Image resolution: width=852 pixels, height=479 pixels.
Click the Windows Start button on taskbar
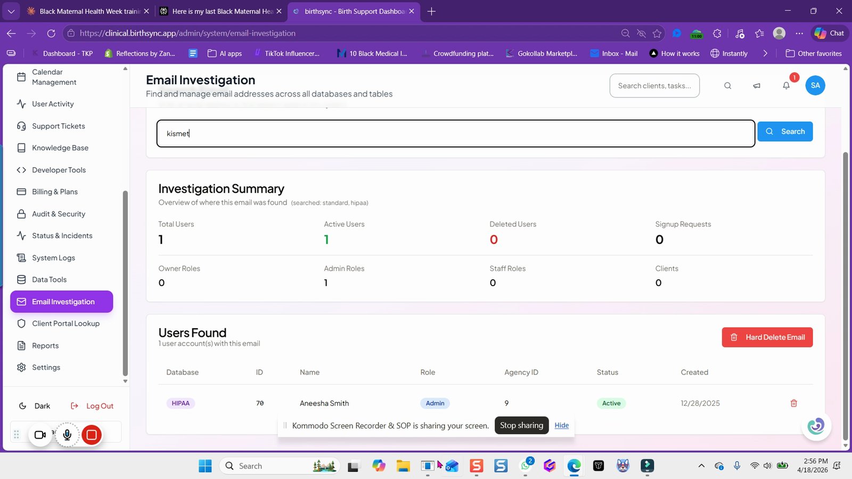click(x=205, y=466)
